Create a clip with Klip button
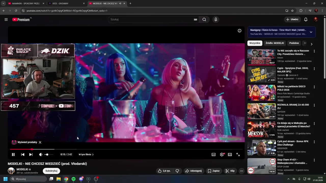This screenshot has width=326, height=183. pos(230,171)
